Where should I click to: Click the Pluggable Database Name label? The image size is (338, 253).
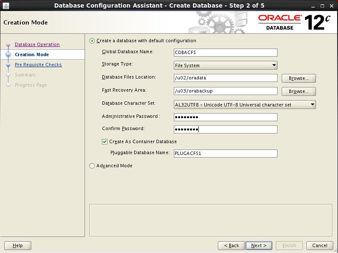click(140, 152)
